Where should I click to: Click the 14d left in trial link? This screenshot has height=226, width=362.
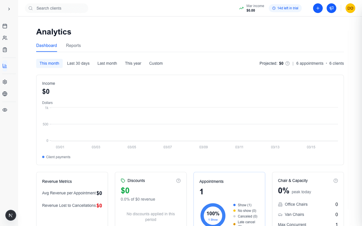tap(285, 8)
